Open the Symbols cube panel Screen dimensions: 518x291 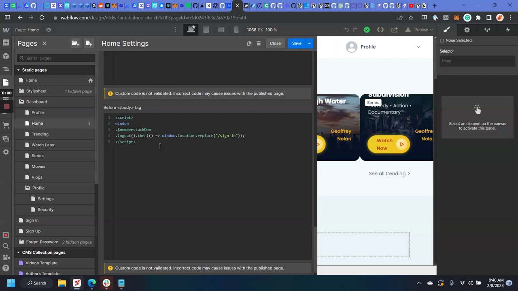pos(6,56)
